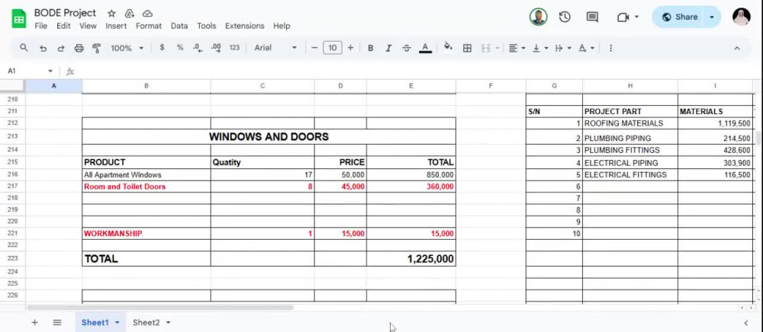
Task: Show more toolbar options
Action: pos(610,47)
